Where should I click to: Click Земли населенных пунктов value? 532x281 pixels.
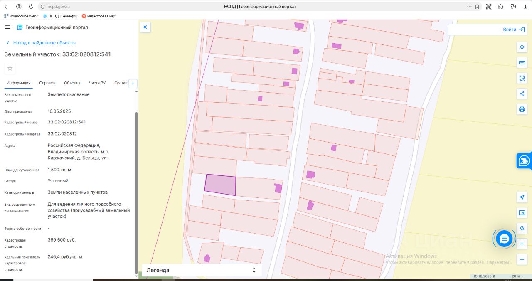pos(77,192)
